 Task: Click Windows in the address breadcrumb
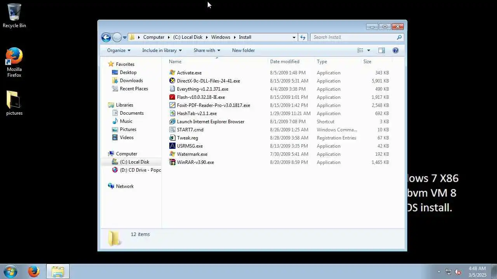[221, 37]
